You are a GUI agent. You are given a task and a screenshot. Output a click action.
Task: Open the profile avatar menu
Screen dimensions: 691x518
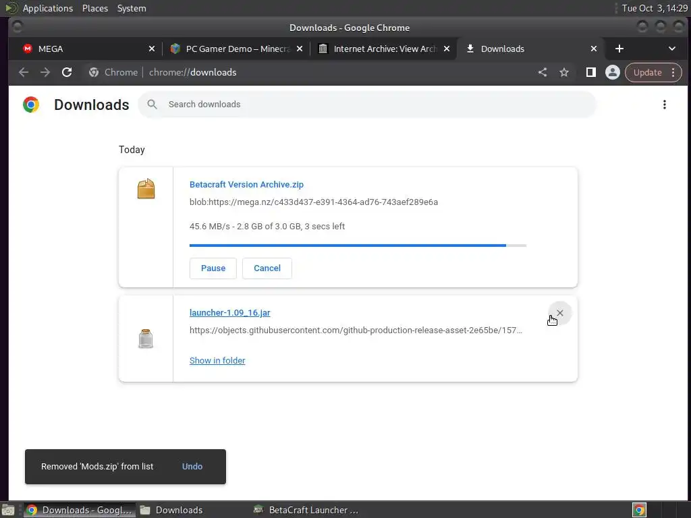pos(613,72)
